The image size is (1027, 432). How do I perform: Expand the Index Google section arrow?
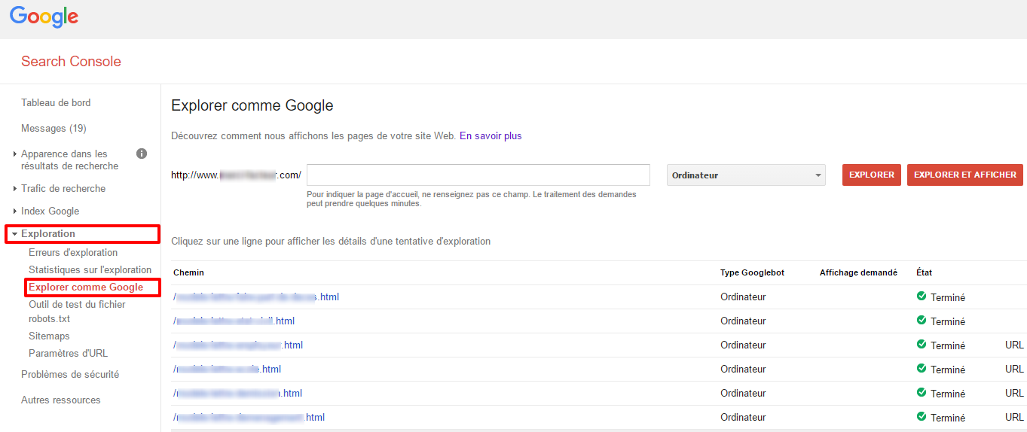(14, 211)
